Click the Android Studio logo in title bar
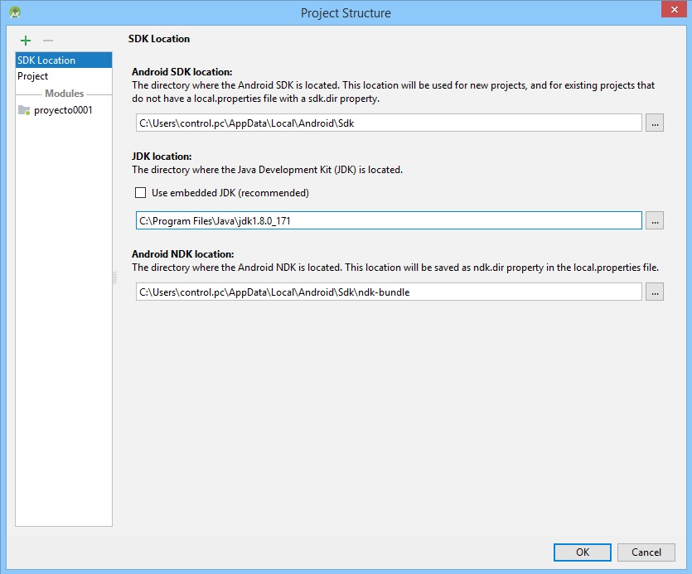 (x=14, y=12)
